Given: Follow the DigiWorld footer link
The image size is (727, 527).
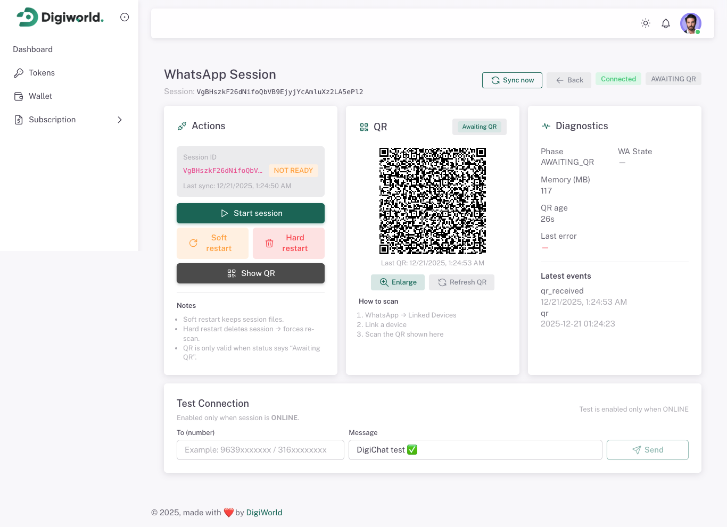Looking at the screenshot, I should (x=264, y=513).
